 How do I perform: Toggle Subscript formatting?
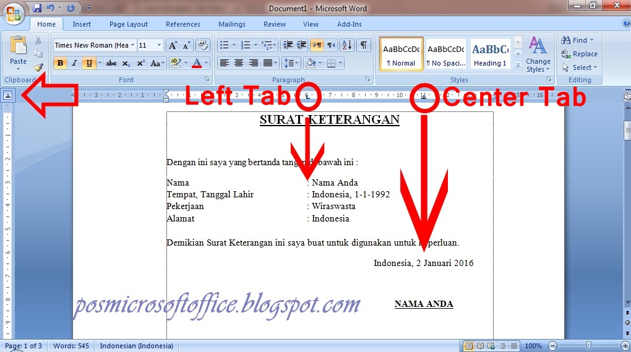tap(126, 63)
